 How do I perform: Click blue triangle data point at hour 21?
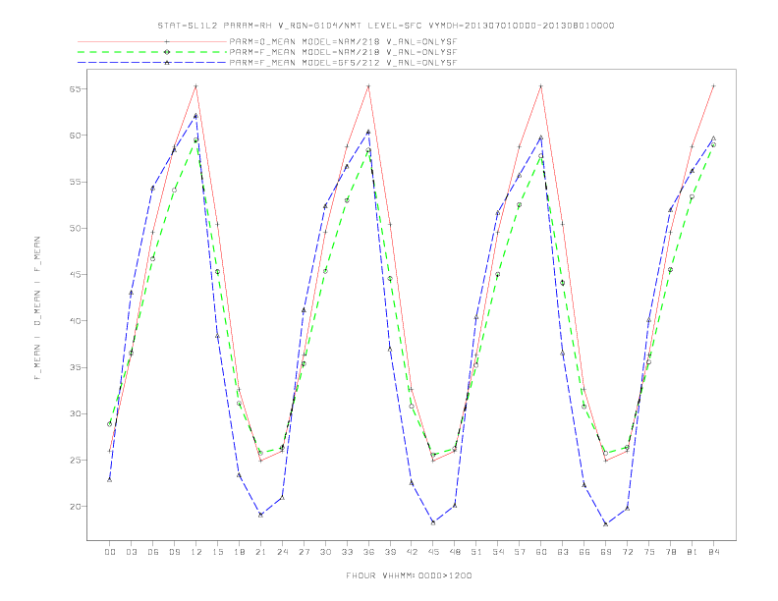coord(260,515)
